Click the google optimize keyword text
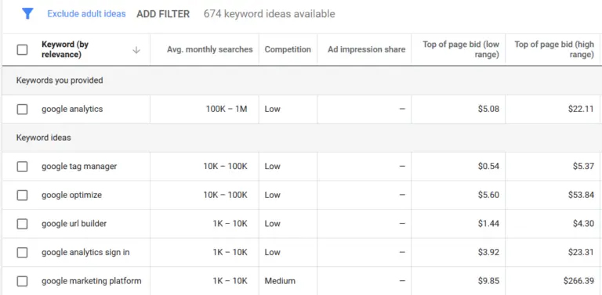 tap(72, 195)
